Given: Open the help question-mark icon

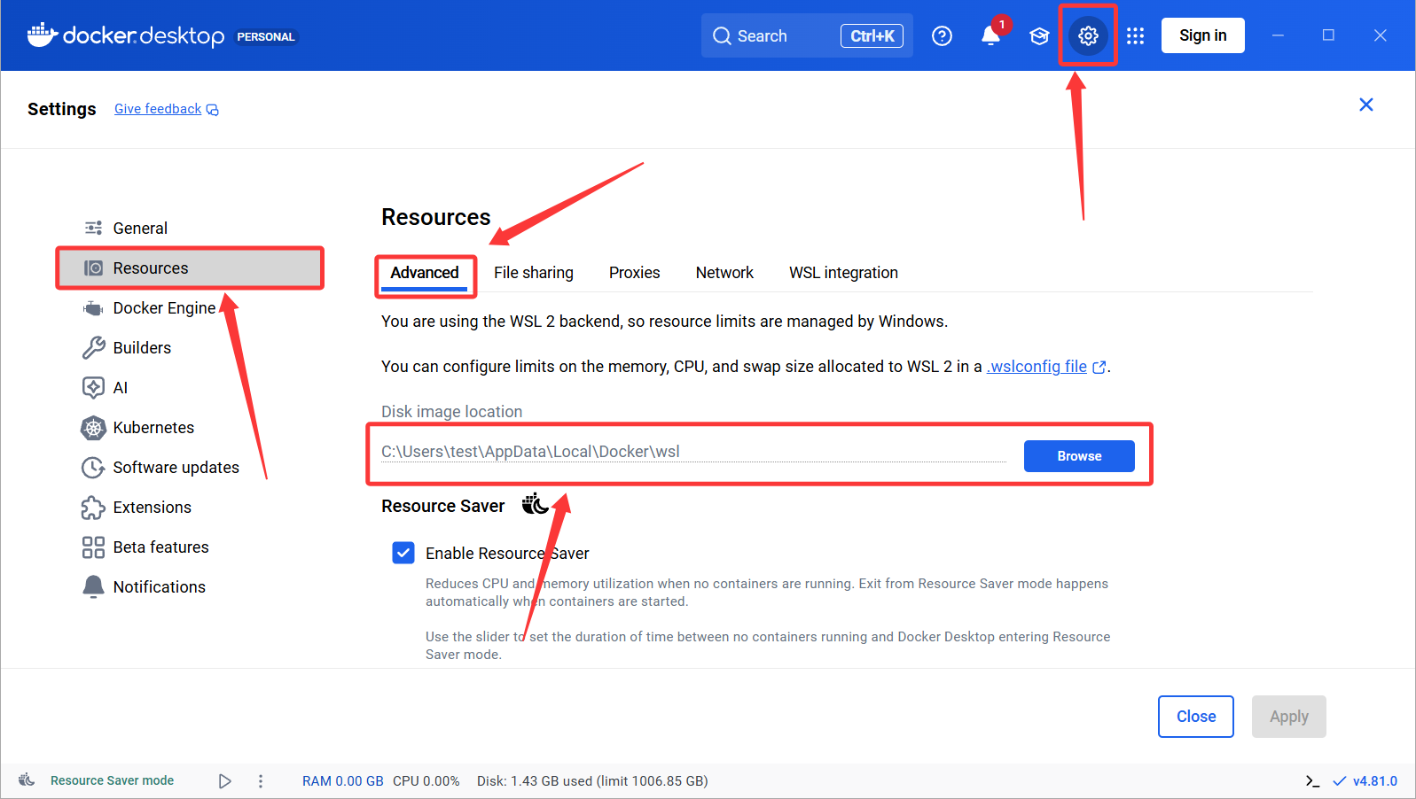Looking at the screenshot, I should (942, 35).
